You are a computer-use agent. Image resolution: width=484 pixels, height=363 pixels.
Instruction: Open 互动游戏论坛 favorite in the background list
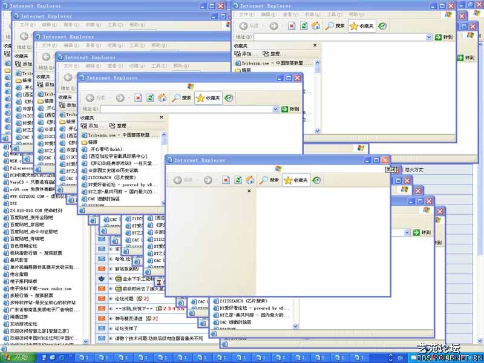pyautogui.click(x=20, y=324)
